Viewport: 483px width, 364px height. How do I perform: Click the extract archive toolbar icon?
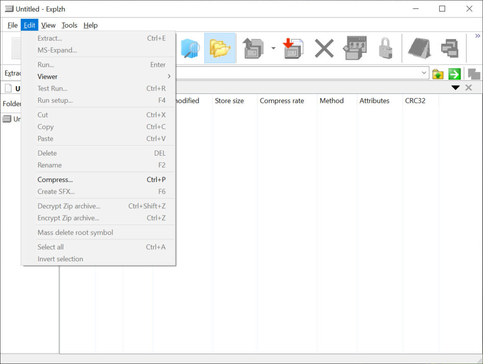pos(253,48)
